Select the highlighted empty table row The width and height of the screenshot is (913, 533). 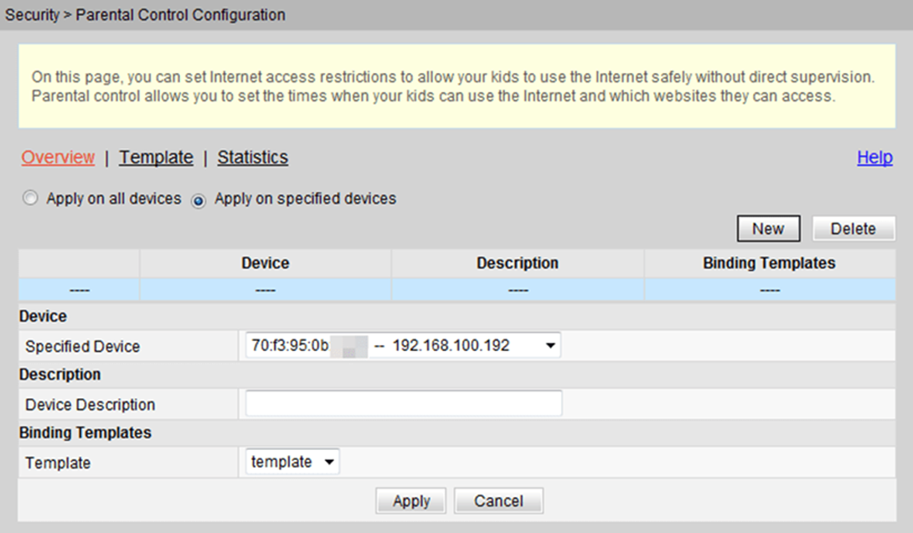457,289
